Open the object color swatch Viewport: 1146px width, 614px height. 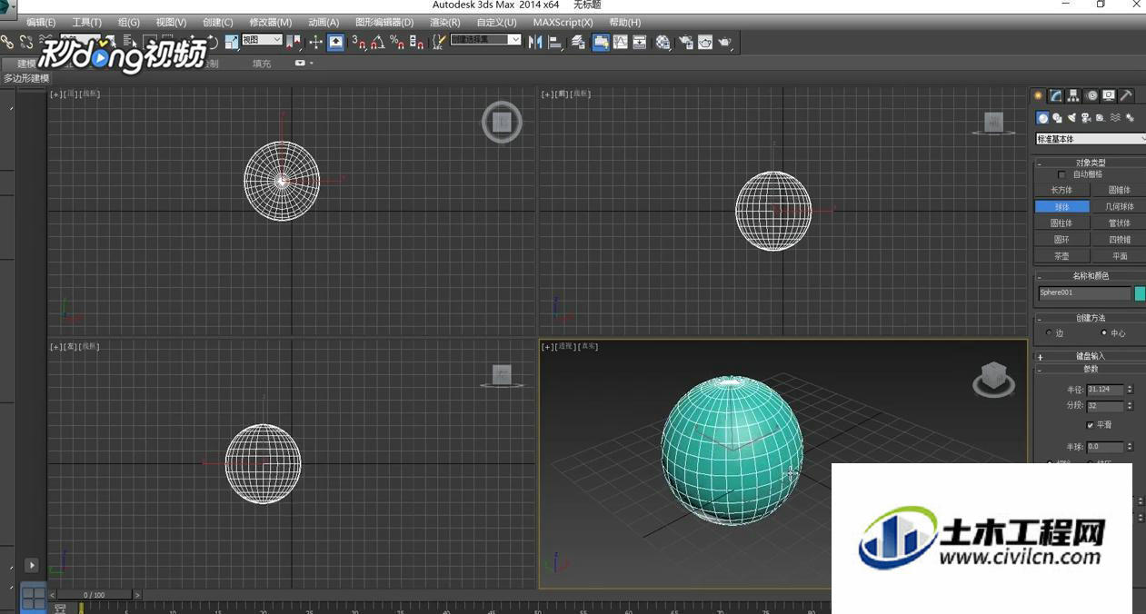(1141, 293)
